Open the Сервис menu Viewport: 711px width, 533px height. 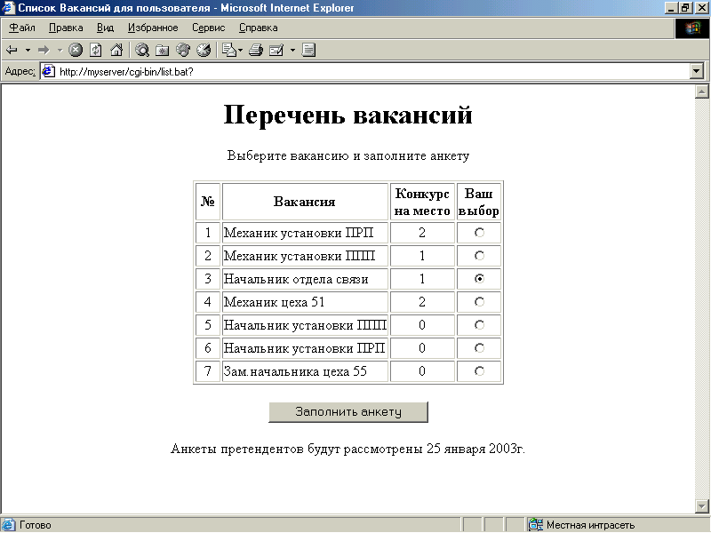point(208,28)
